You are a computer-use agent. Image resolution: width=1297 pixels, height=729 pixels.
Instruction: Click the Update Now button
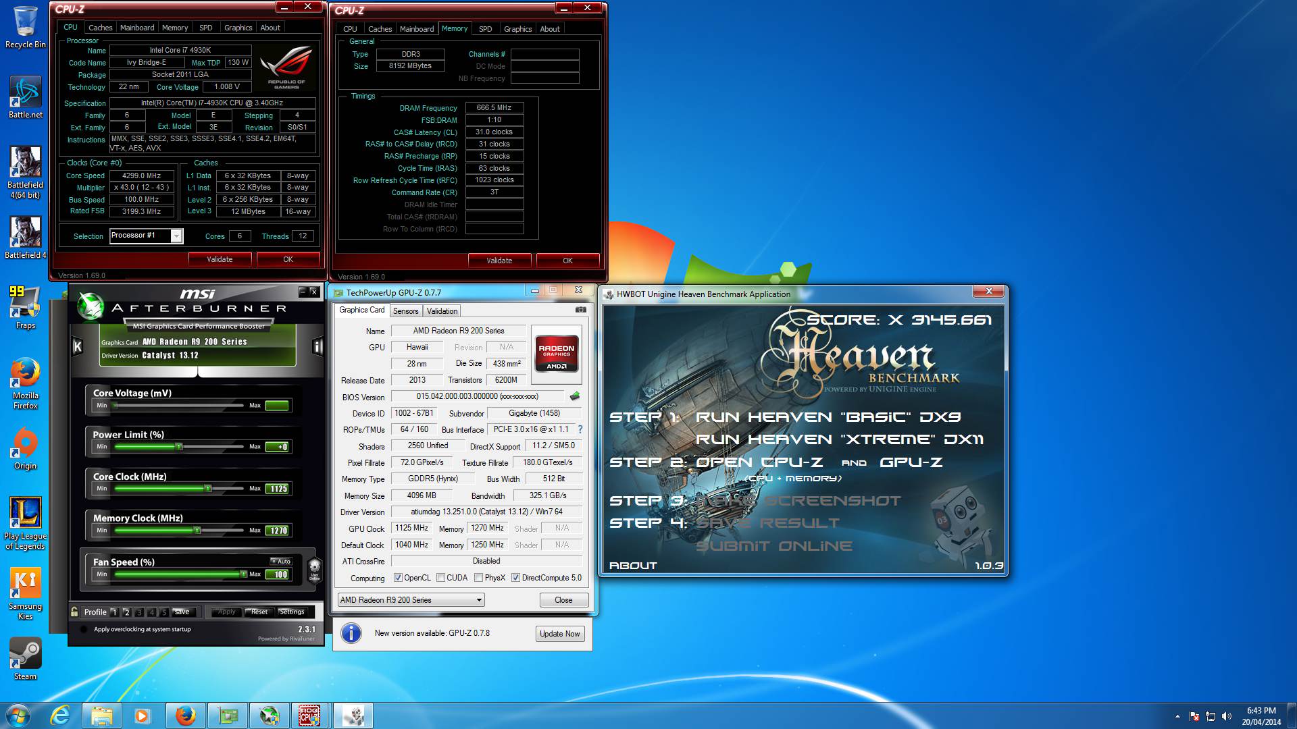tap(559, 634)
